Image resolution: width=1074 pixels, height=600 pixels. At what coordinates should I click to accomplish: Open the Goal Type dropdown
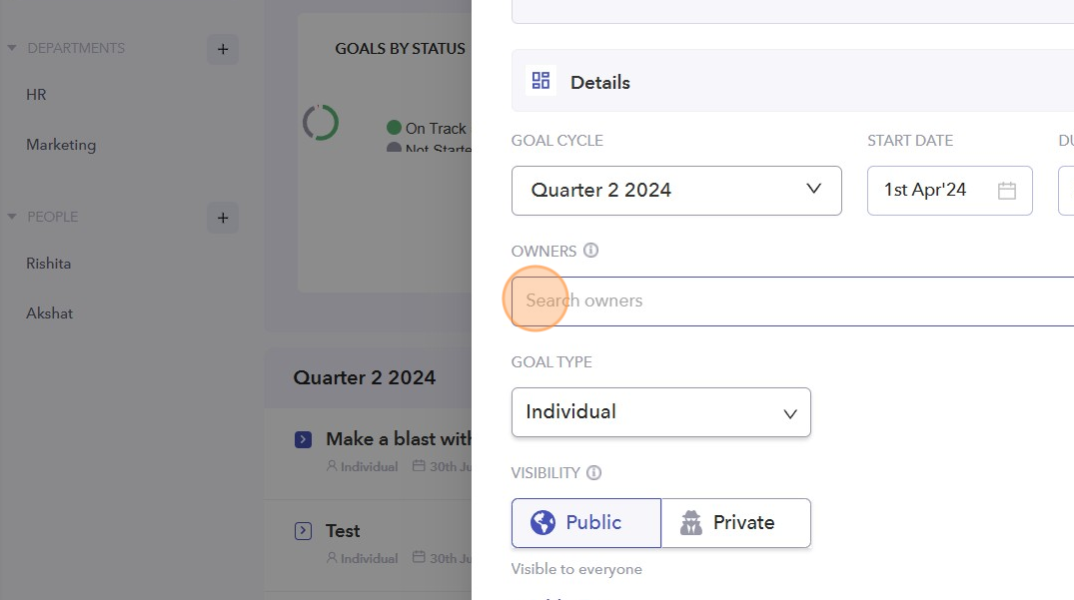660,412
